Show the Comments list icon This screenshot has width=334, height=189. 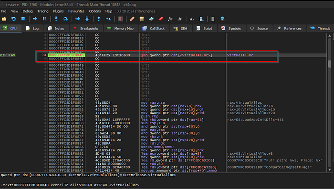[141, 19]
